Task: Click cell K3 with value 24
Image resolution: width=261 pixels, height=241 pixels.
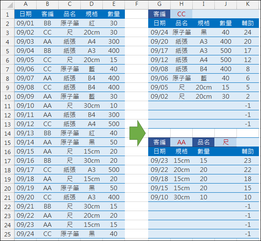Action: tap(248, 32)
